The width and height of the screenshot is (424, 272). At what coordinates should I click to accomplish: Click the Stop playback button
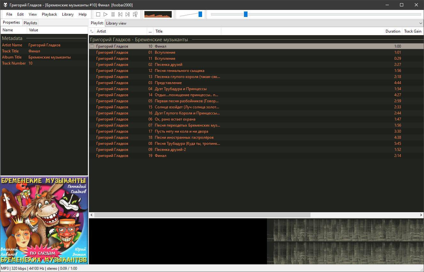tap(98, 14)
